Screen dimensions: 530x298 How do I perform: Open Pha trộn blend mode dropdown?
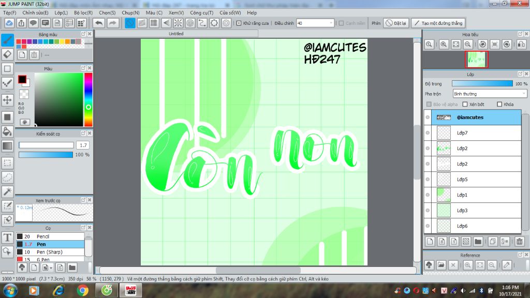[490, 94]
